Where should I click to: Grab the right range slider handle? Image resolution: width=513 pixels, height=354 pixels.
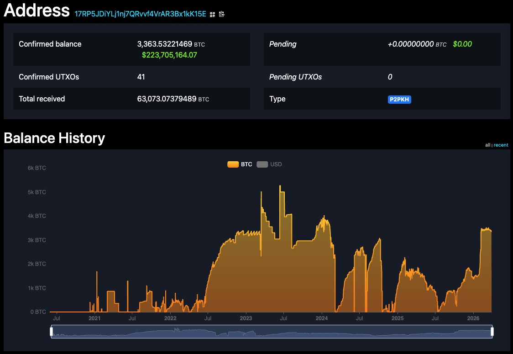click(x=492, y=332)
